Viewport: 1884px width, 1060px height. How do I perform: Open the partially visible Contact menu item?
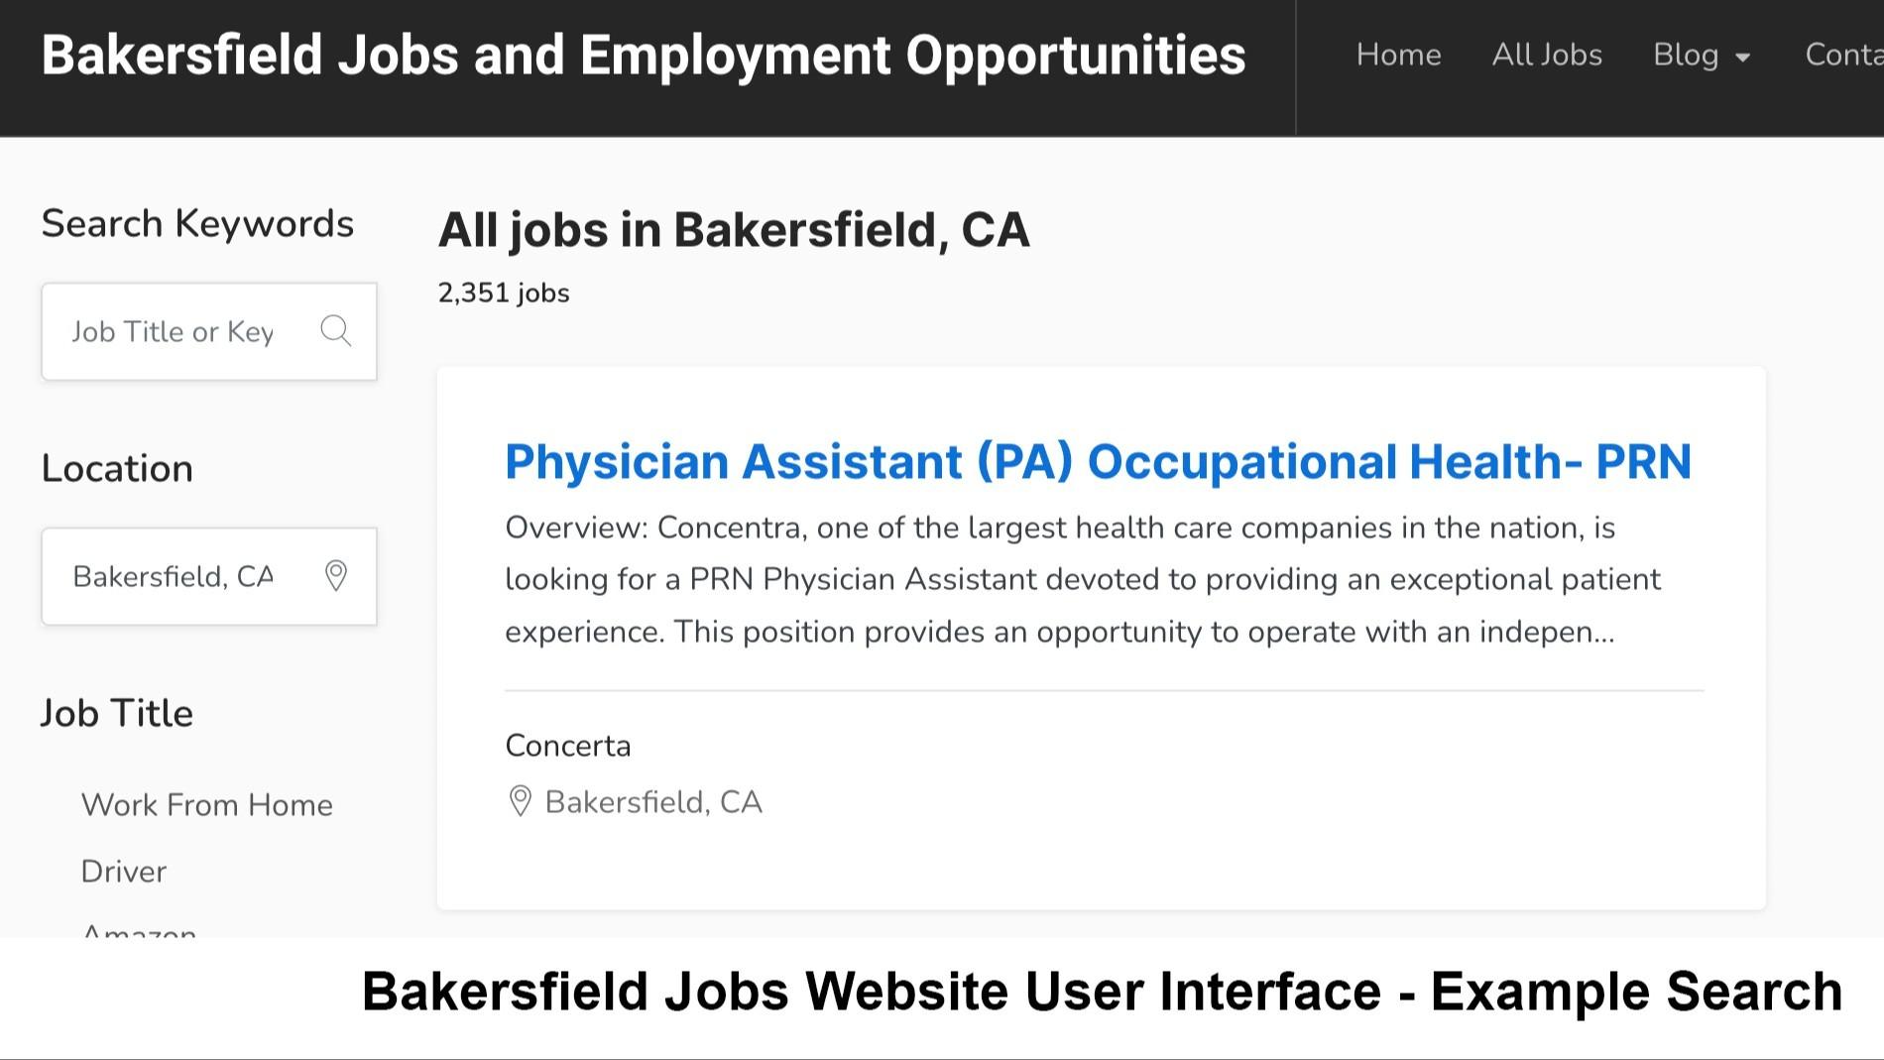[x=1842, y=55]
